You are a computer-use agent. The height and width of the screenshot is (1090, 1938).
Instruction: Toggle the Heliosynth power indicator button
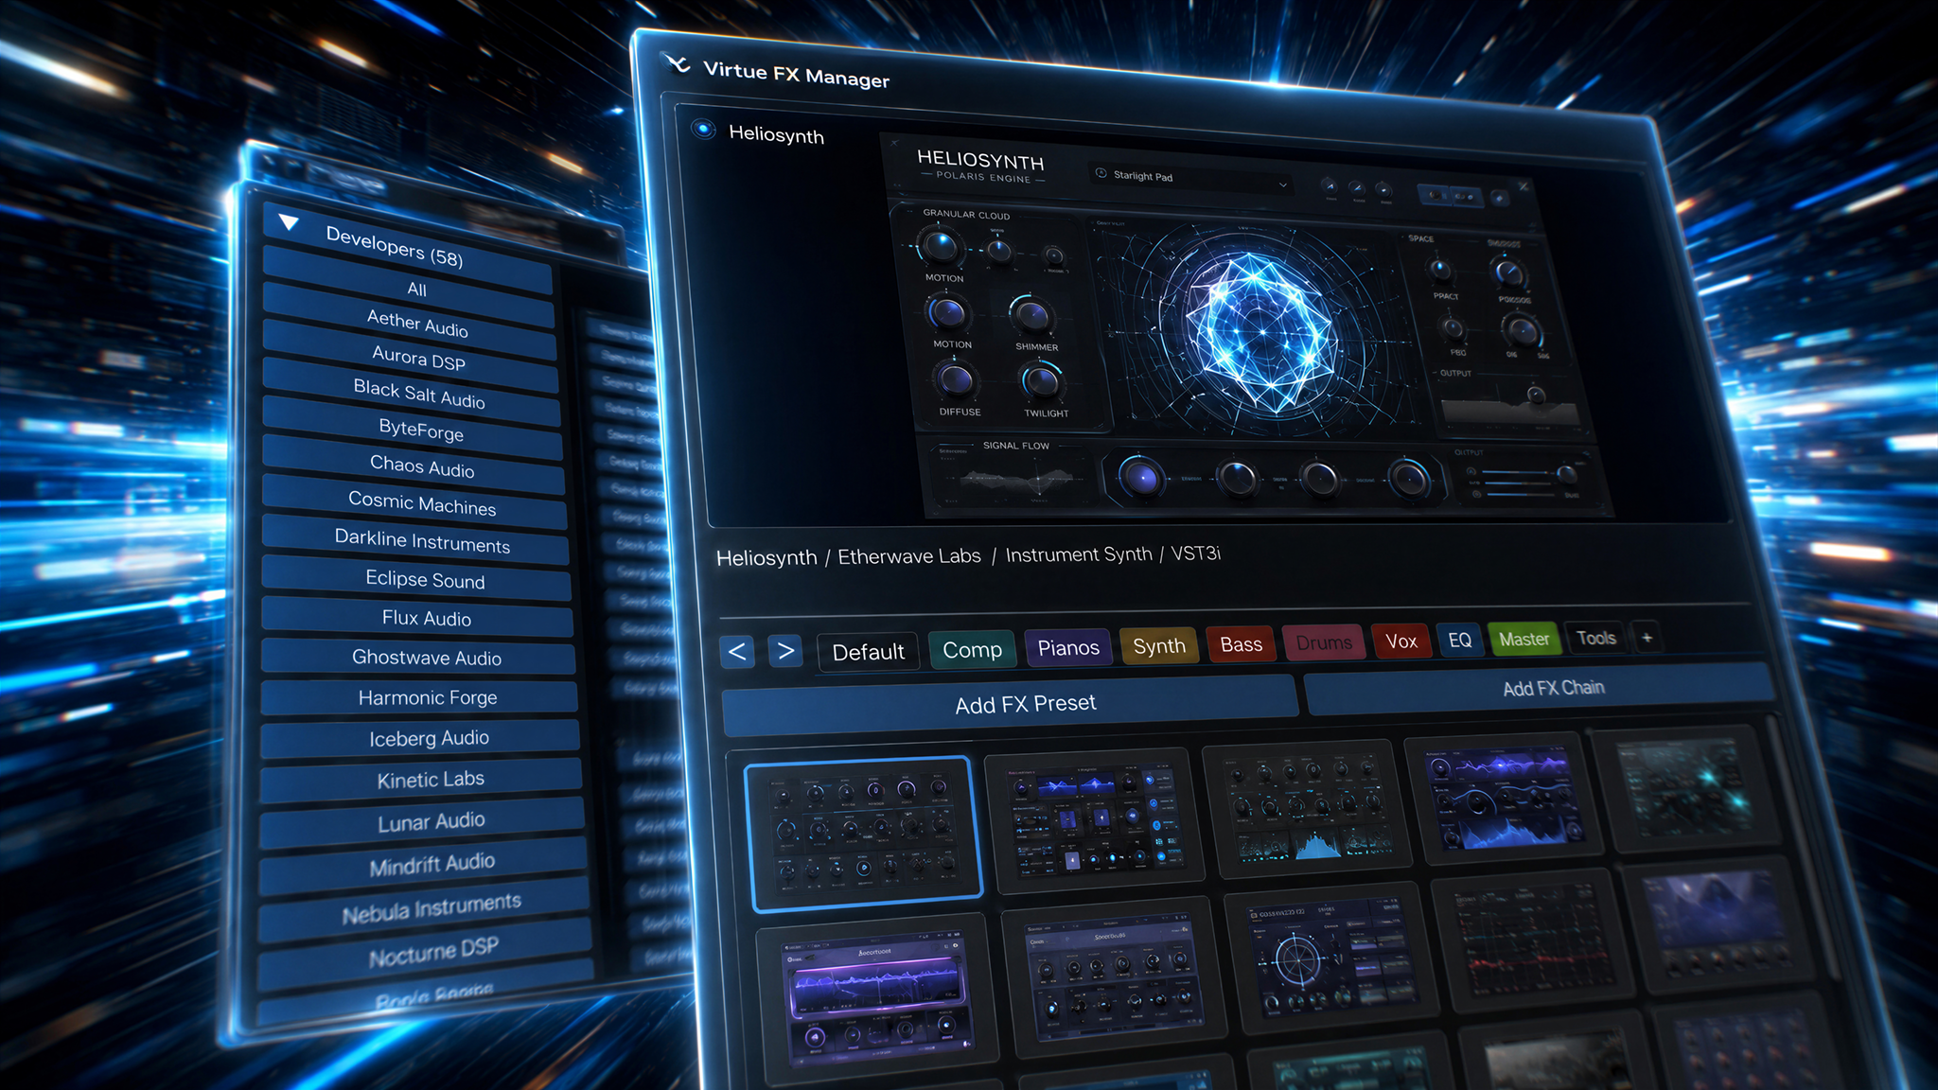tap(703, 129)
